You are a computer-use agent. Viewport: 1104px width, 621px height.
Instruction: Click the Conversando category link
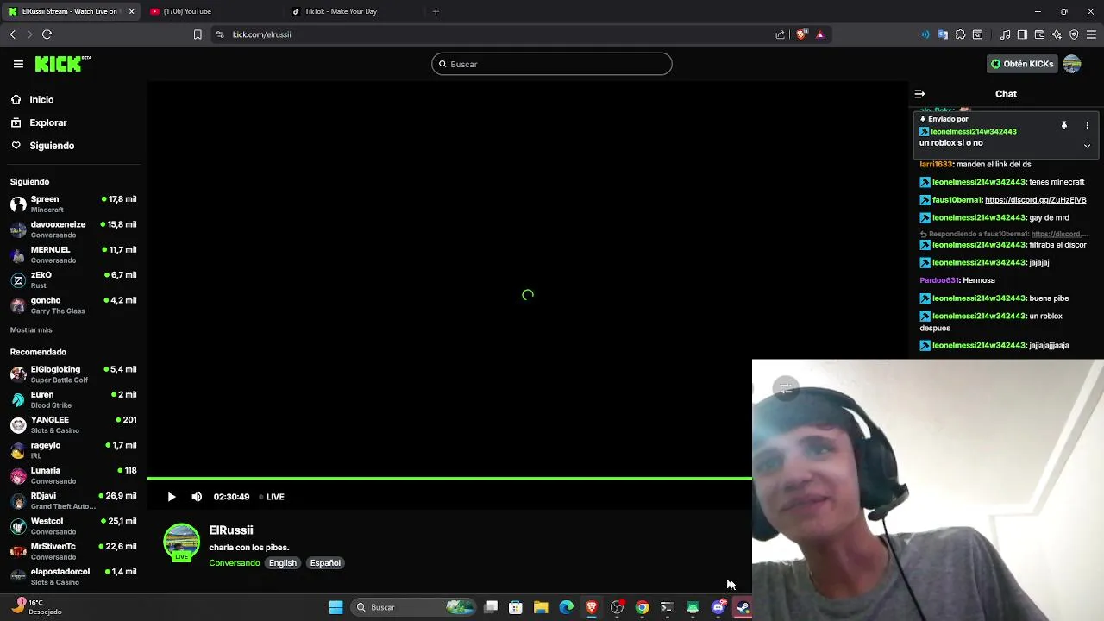click(x=234, y=563)
